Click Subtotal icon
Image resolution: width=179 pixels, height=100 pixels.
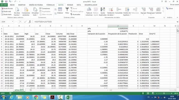pyautogui.click(x=158, y=11)
